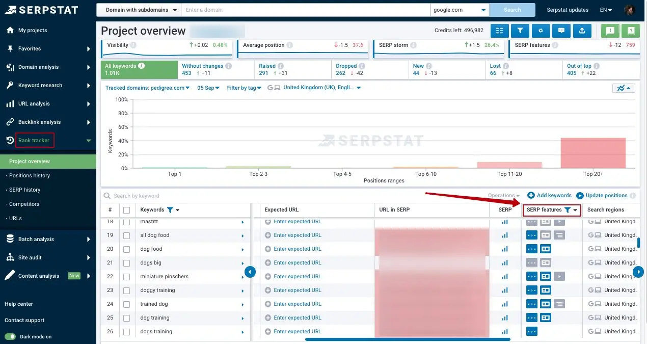Check the select-all keywords checkbox
647x344 pixels.
coord(126,210)
